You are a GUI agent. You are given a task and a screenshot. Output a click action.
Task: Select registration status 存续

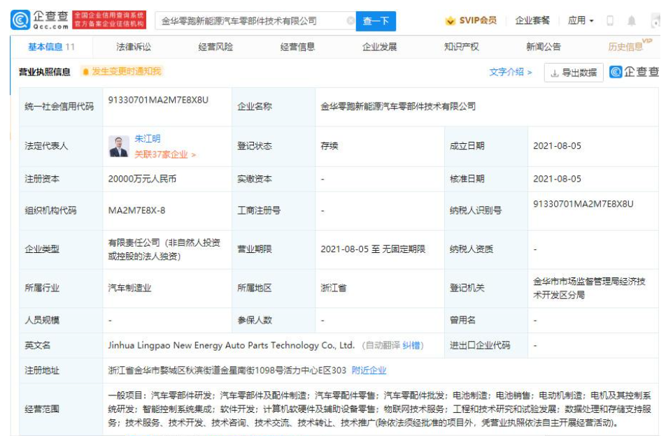pyautogui.click(x=330, y=146)
